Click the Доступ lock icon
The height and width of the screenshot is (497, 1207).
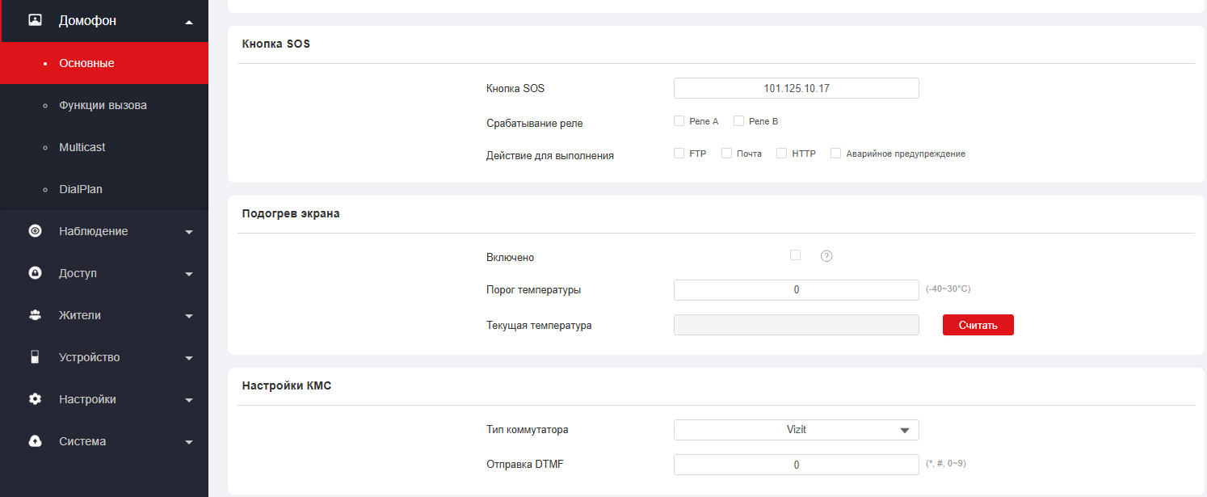tap(35, 273)
